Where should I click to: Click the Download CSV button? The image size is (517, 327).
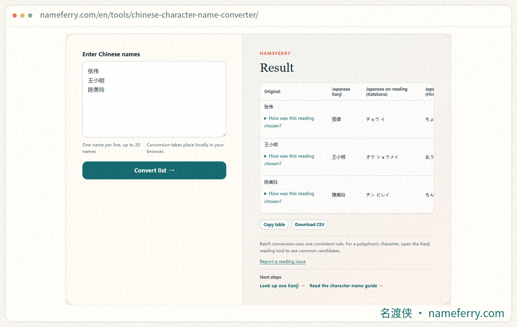[310, 225]
